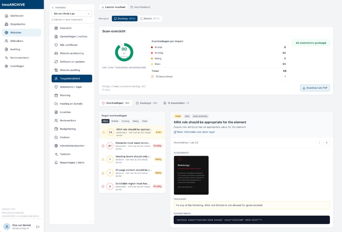This screenshot has width=342, height=232.
Task: Click the 90% accessibility score ring
Action: coord(124,52)
